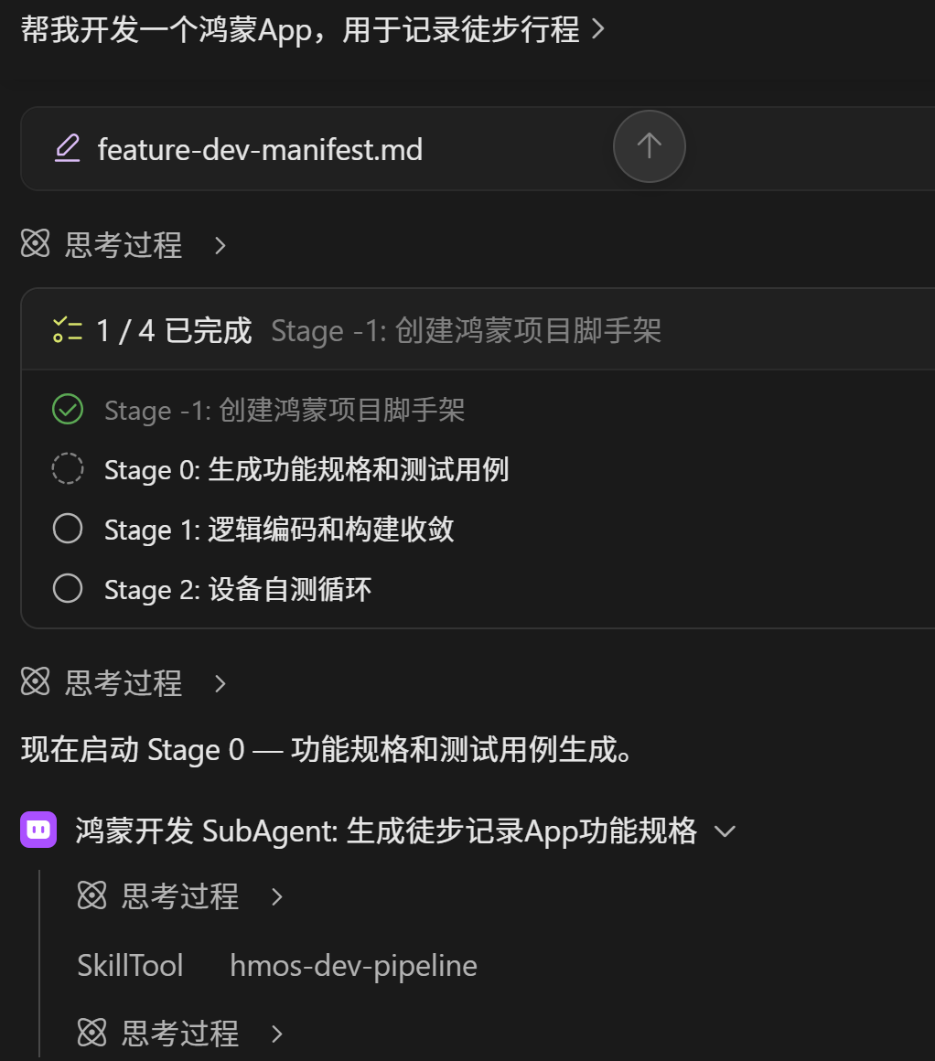
Task: Click the atom icon below Stage 2 list
Action: pos(35,682)
